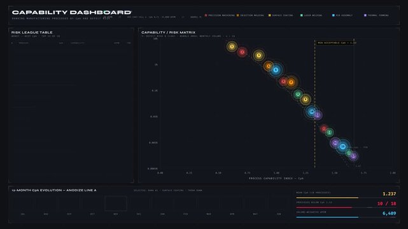Click the volume-weighted DPPM value 6,409
Viewport: 408px width, 229px height.
390,213
